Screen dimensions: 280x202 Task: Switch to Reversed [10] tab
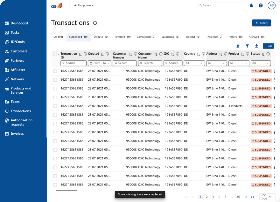tap(122, 37)
